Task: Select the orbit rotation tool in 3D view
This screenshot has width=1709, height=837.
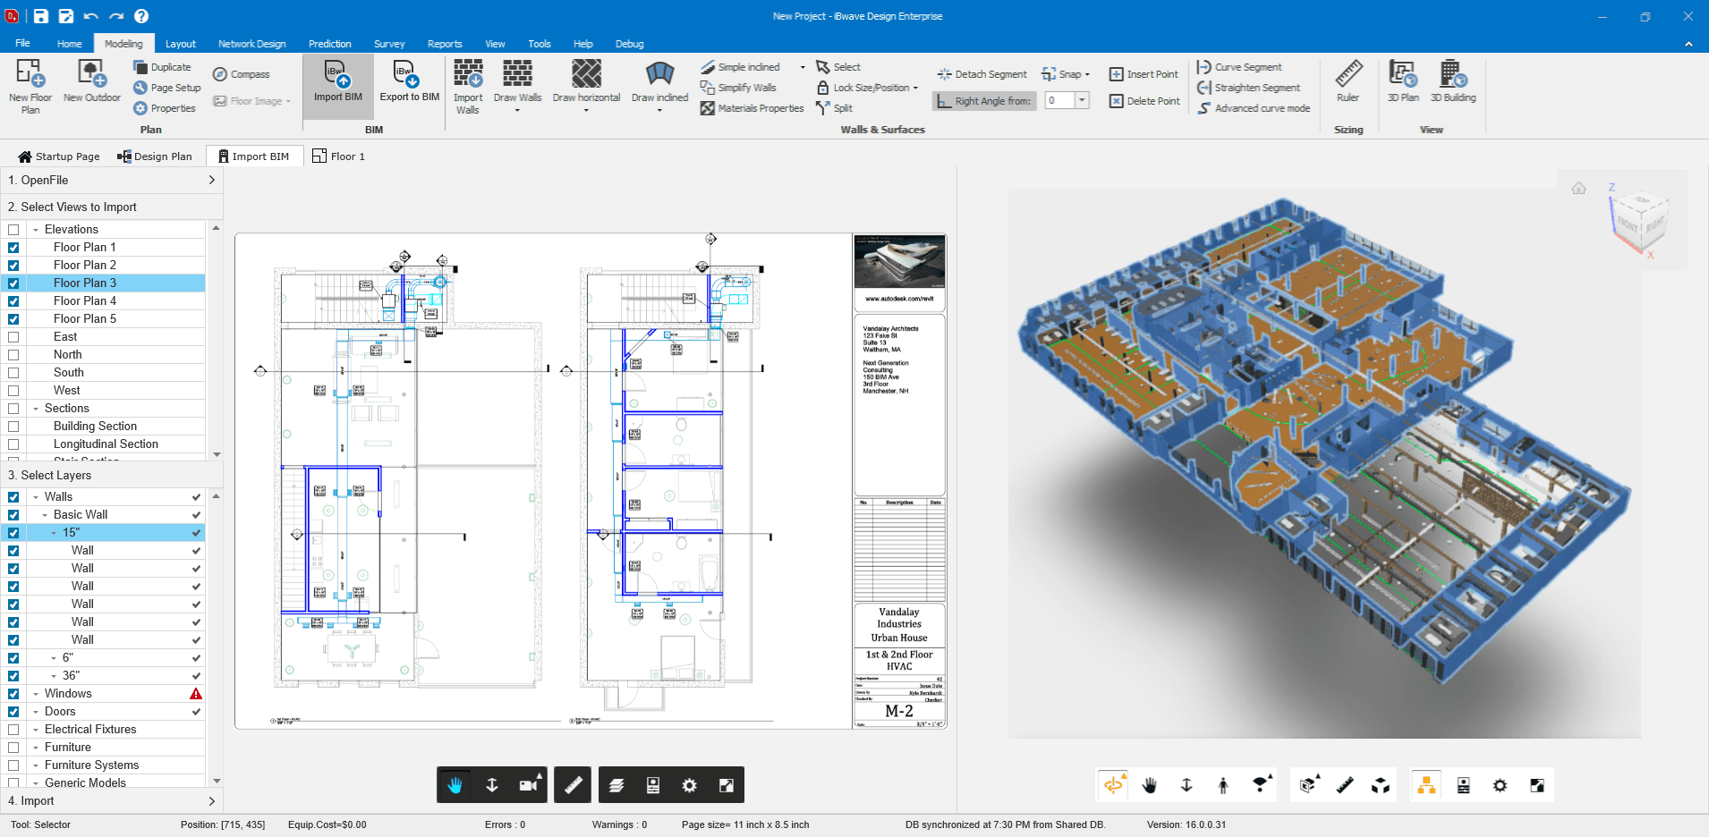Action: coord(1114,784)
